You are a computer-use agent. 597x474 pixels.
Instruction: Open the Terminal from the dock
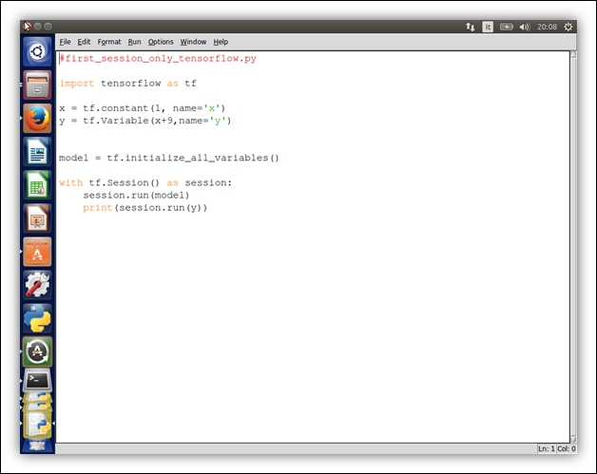pyautogui.click(x=37, y=380)
